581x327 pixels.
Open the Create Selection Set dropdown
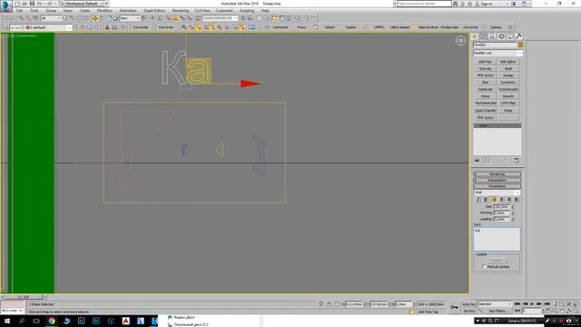tap(220, 18)
